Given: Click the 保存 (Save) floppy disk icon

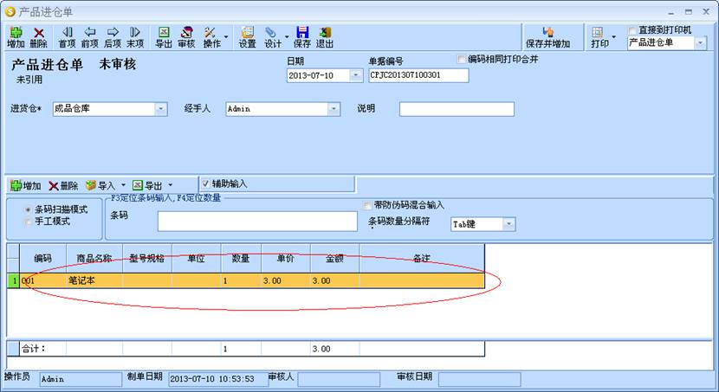Looking at the screenshot, I should 302,36.
